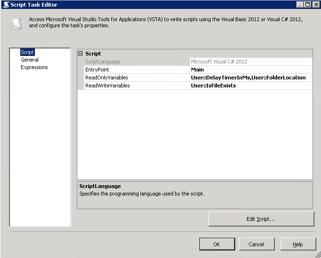Screen dimensions: 321x258
Task: Click the User::IsFileExists value field
Action: 251,86
